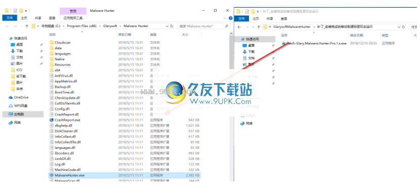420x186 pixels.
Task: Open the 应用程序工具 ribbon tab
Action: click(73, 18)
